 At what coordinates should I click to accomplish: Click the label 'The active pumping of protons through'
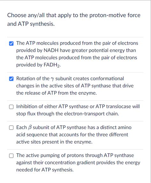click(59, 156)
